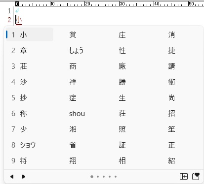
Task: Go to the next candidate page arrow
Action: point(24,177)
